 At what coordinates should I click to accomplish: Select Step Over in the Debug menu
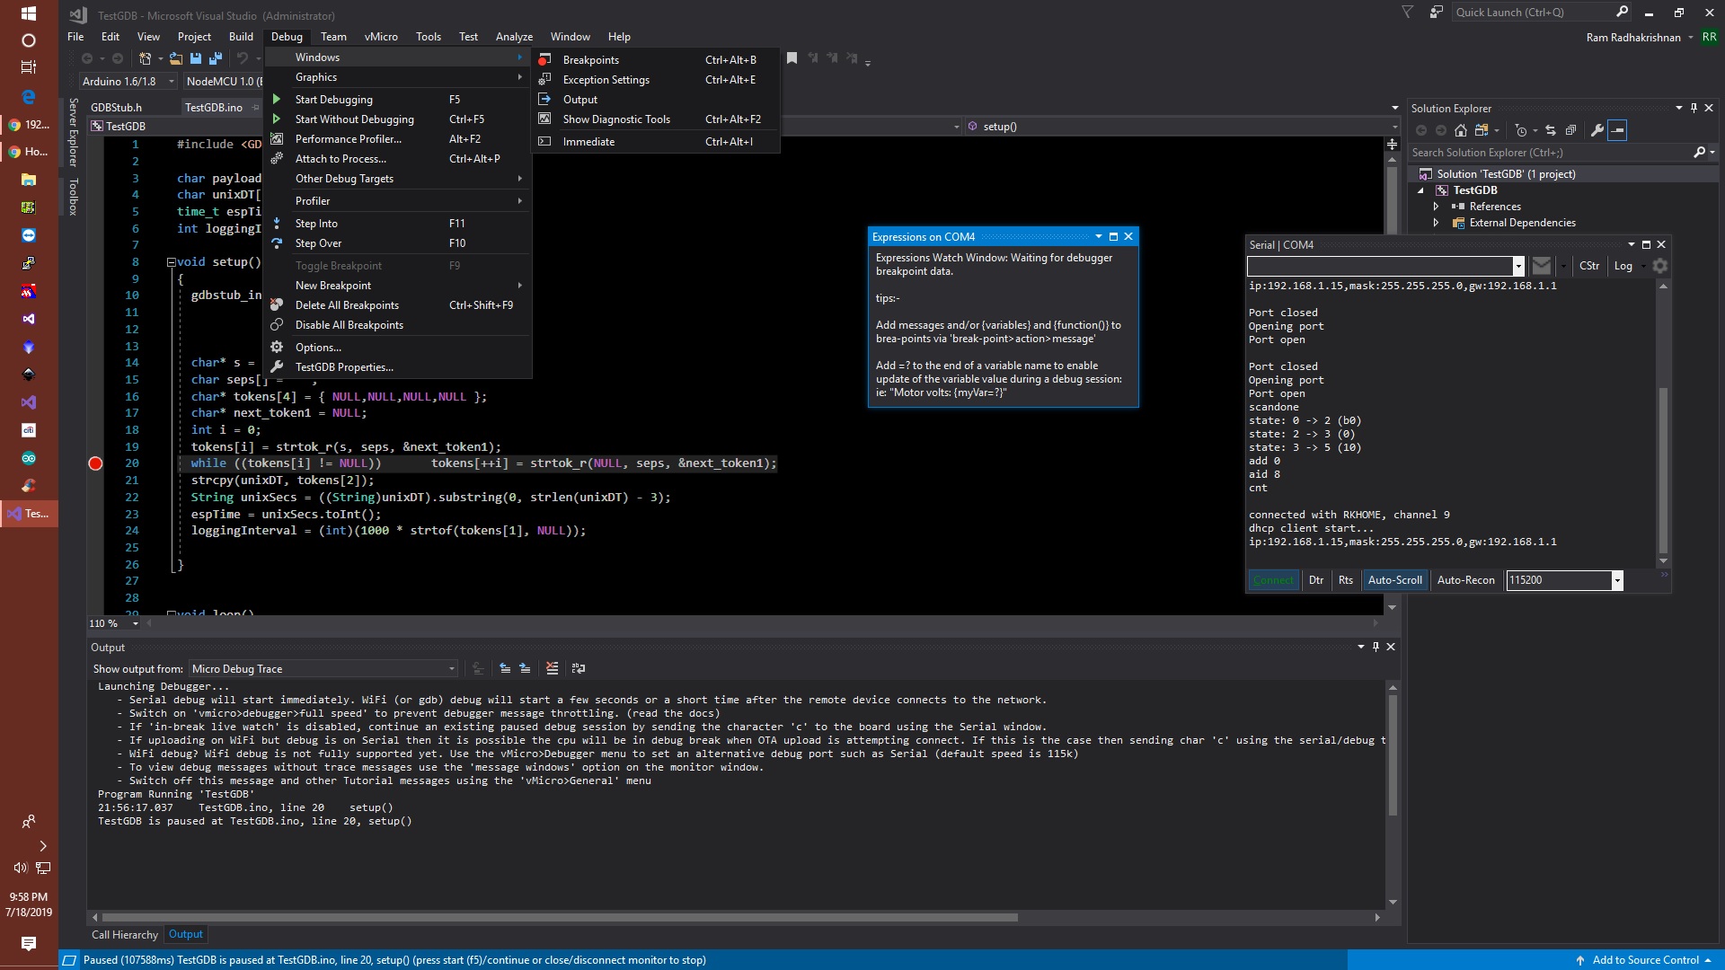398,243
